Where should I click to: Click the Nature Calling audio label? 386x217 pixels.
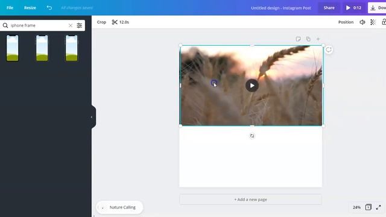point(122,207)
